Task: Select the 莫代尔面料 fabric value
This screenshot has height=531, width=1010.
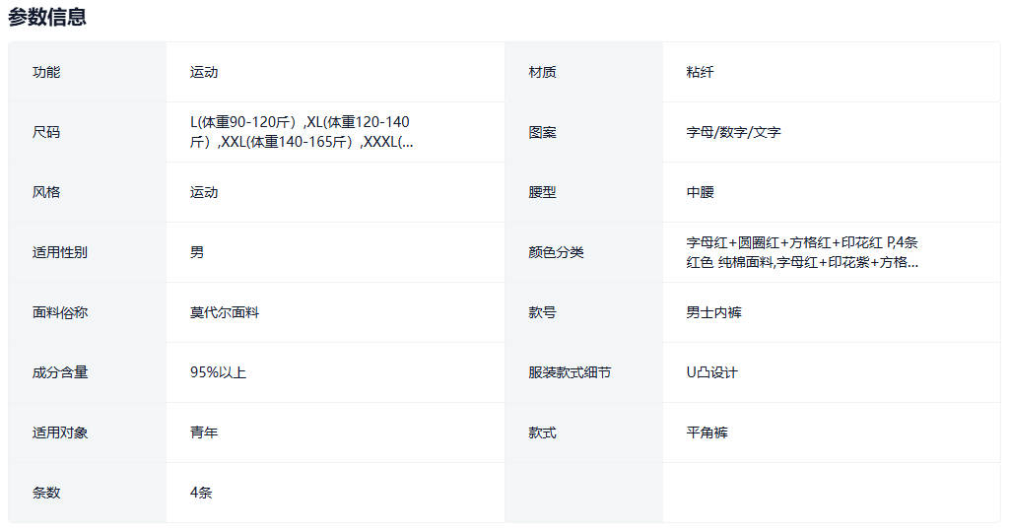Action: 225,312
